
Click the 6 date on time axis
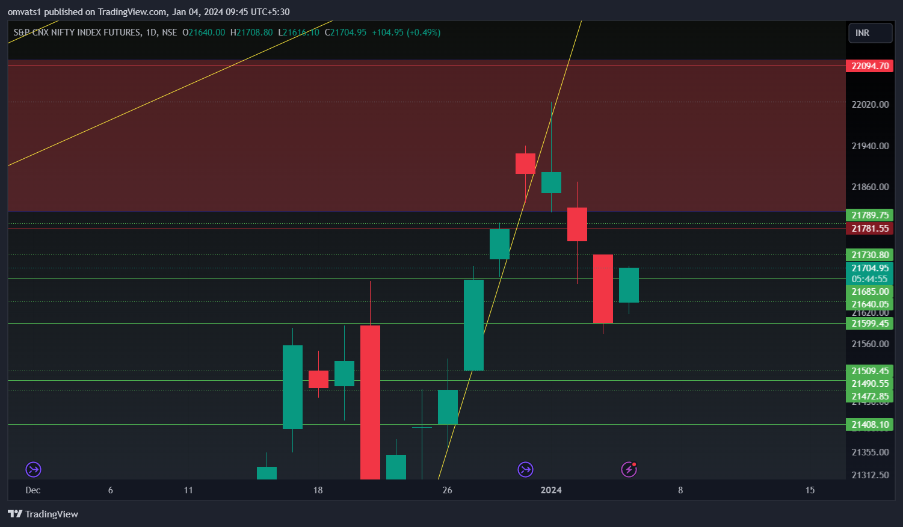point(111,490)
